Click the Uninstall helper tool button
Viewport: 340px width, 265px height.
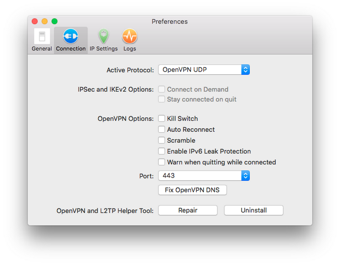point(254,210)
